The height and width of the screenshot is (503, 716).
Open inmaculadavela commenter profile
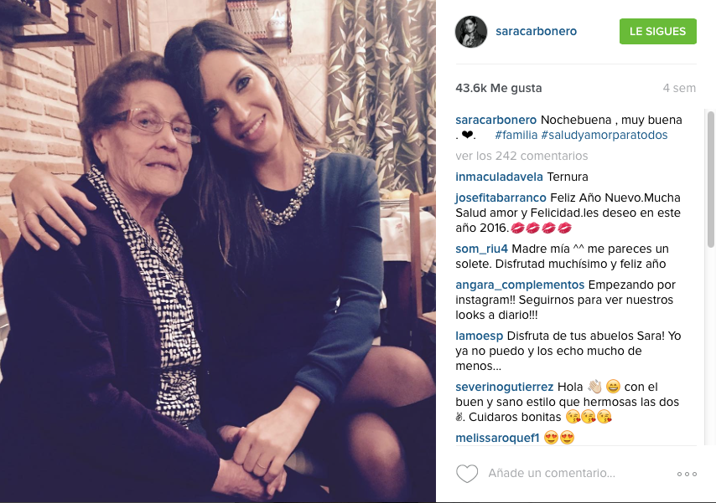pos(499,177)
